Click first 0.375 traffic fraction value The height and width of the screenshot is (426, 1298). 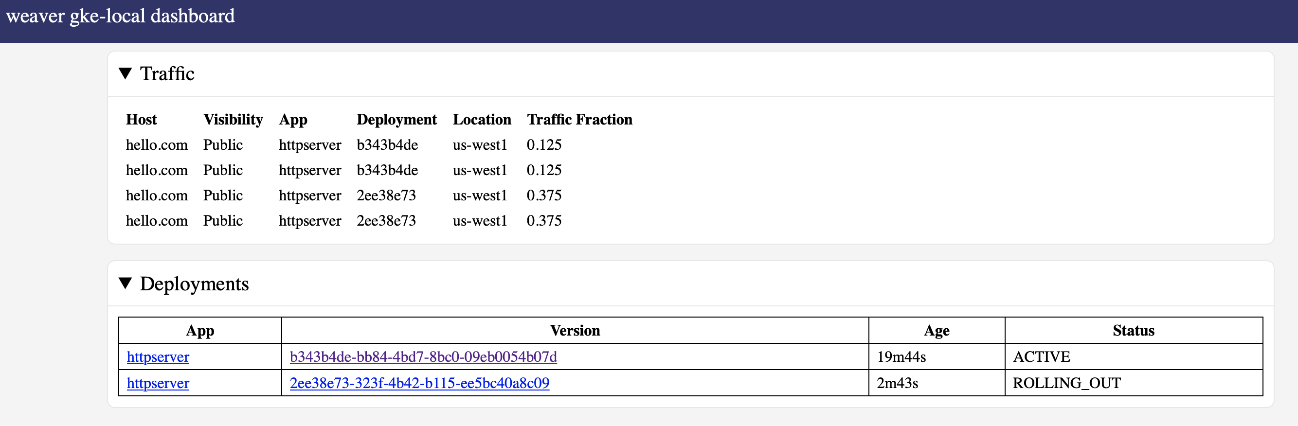click(544, 195)
